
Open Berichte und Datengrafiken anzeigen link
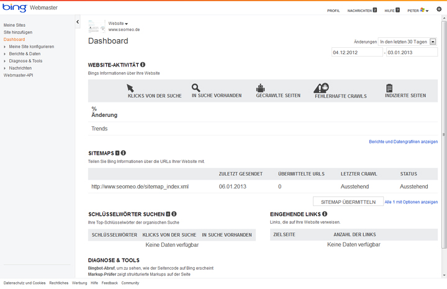[404, 142]
